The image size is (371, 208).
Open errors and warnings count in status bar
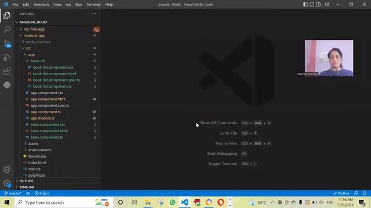click(42, 194)
